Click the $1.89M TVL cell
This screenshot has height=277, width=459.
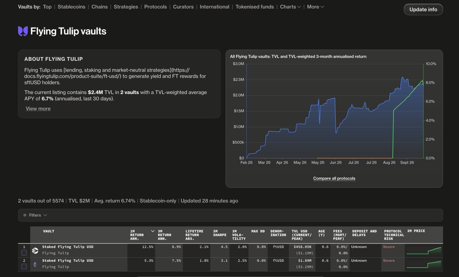tap(304, 261)
